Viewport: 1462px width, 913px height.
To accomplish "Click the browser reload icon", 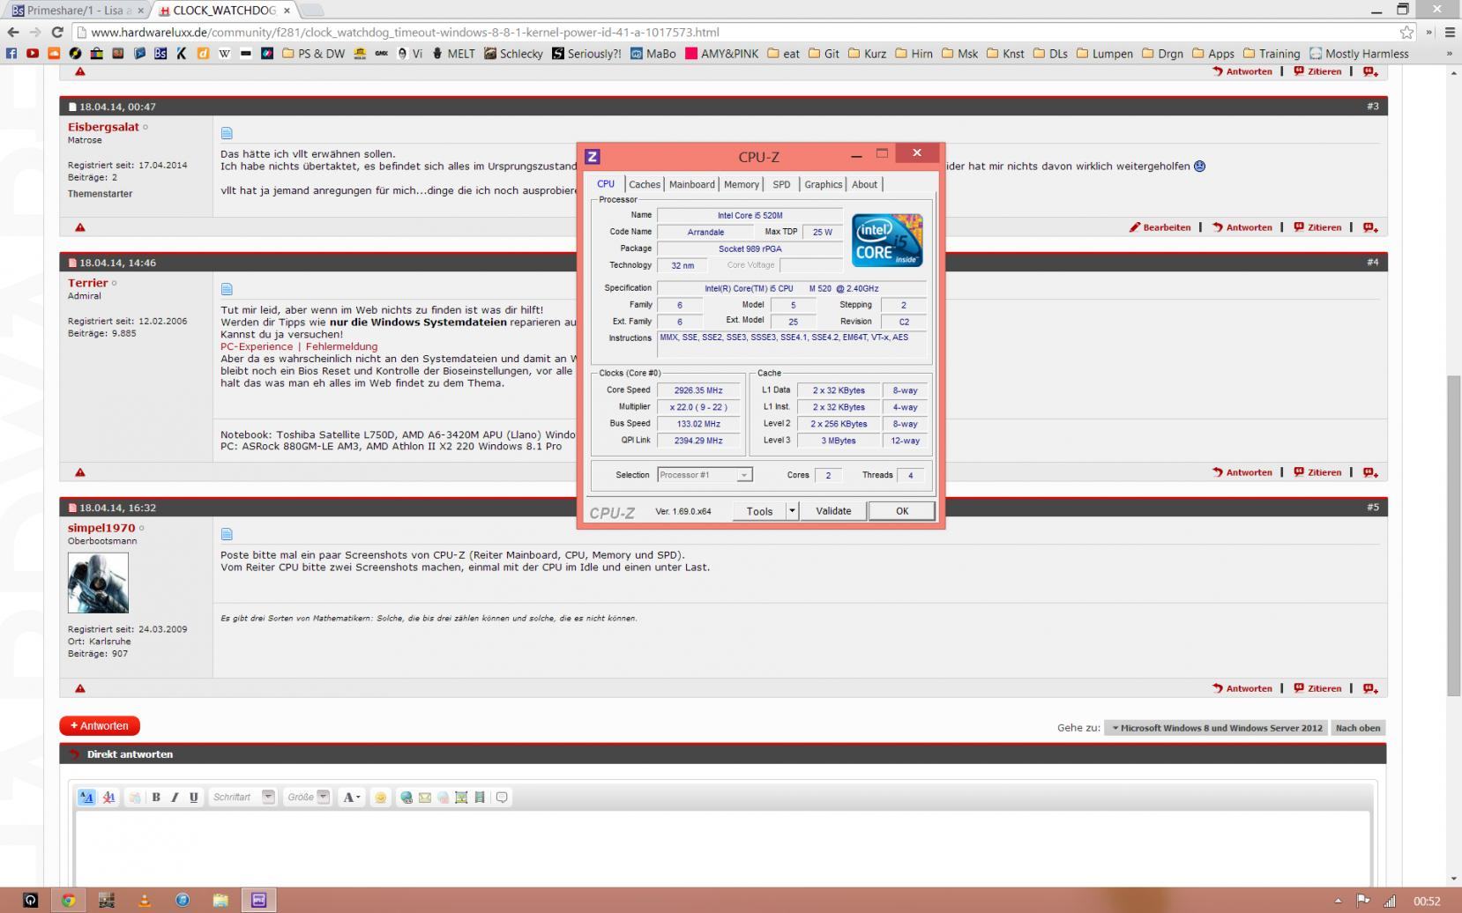I will coord(57,32).
